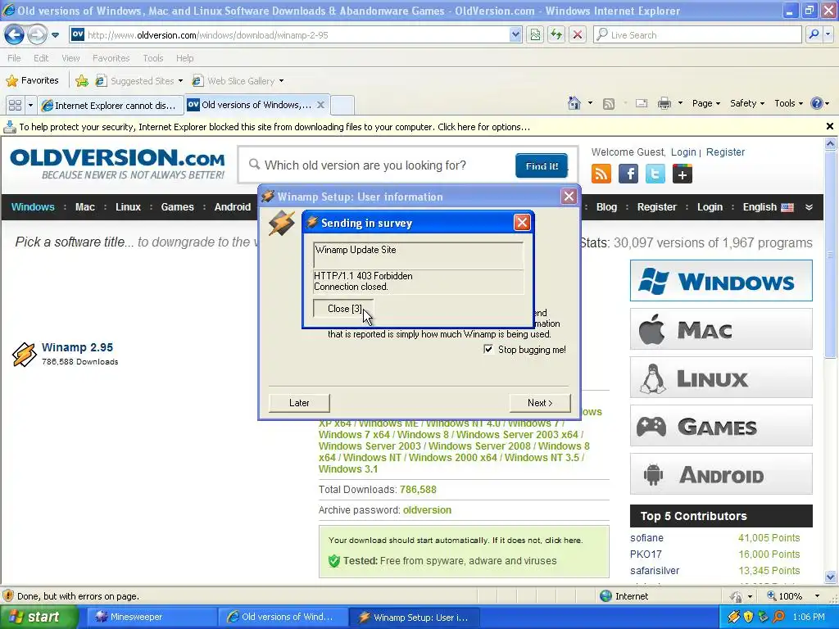Open the search provider options dropdown
Viewport: 839px width, 629px height.
[x=828, y=34]
